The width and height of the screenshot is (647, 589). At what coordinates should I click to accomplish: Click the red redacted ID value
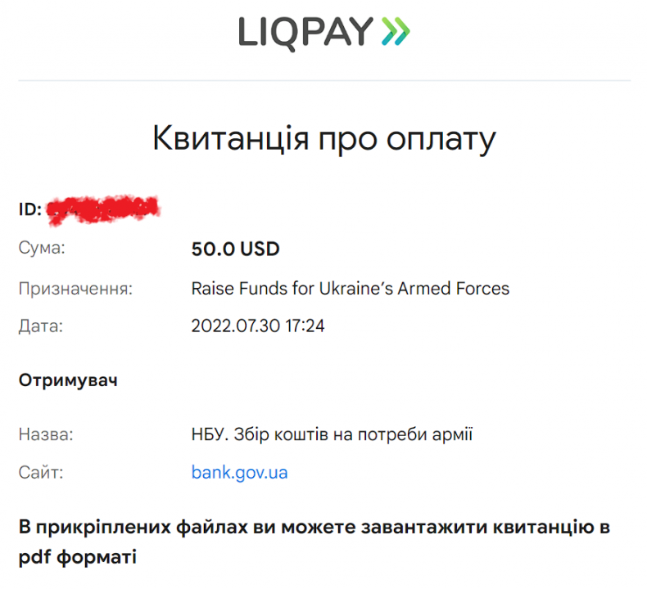coord(102,209)
